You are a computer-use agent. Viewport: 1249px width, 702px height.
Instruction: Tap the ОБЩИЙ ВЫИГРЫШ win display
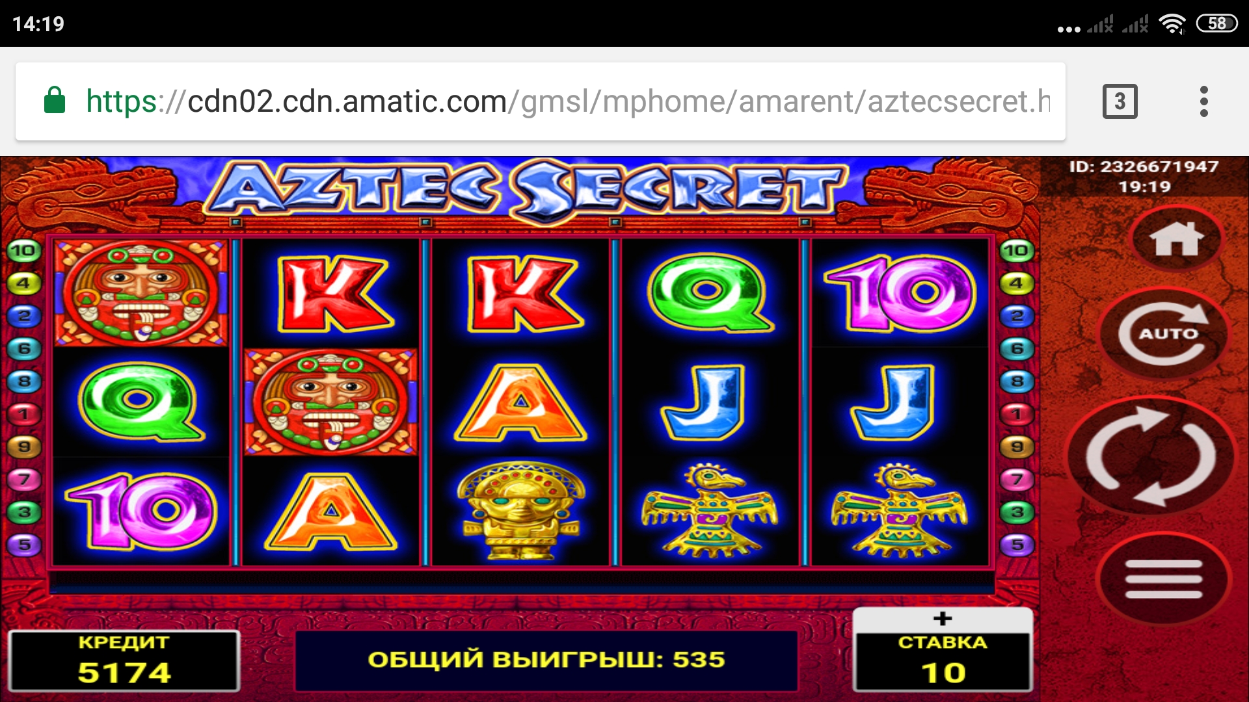546,660
